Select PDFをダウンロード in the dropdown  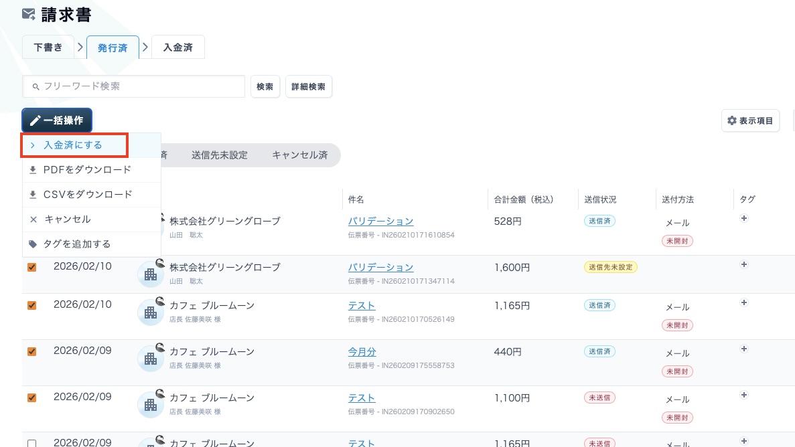pyautogui.click(x=87, y=170)
